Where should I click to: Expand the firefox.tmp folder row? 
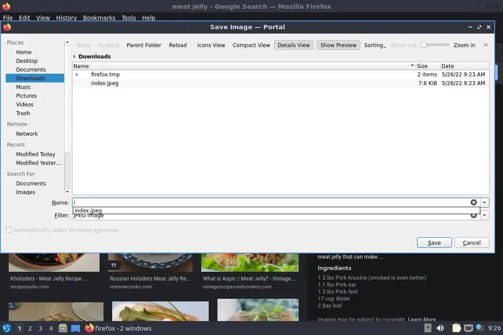click(x=77, y=75)
